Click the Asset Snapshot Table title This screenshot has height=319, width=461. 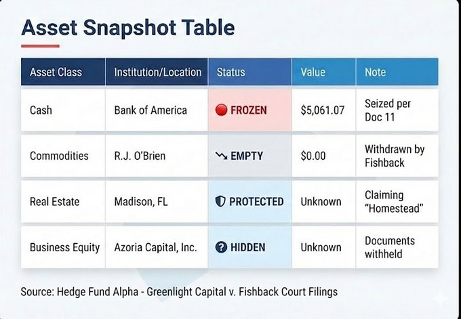[128, 28]
